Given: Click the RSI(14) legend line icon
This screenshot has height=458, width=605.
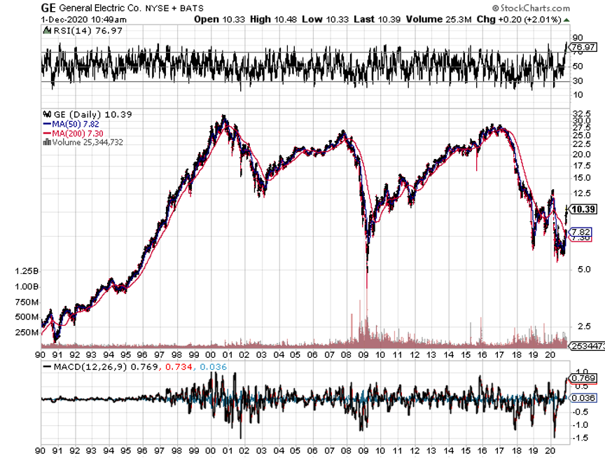Looking at the screenshot, I should [x=46, y=32].
